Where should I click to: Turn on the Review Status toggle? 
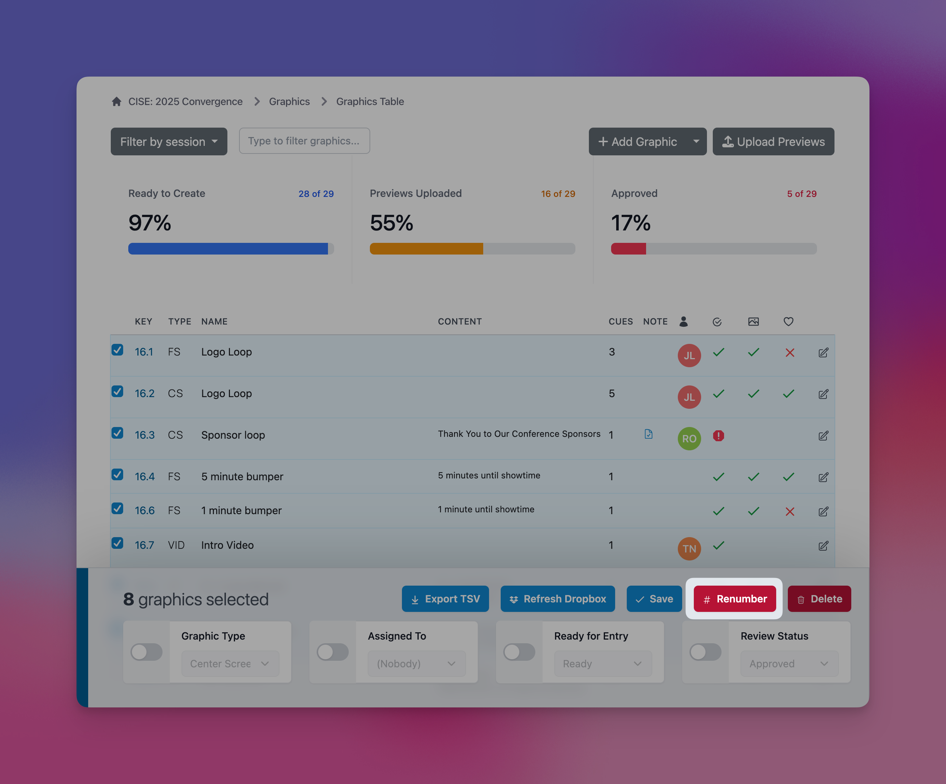click(705, 652)
